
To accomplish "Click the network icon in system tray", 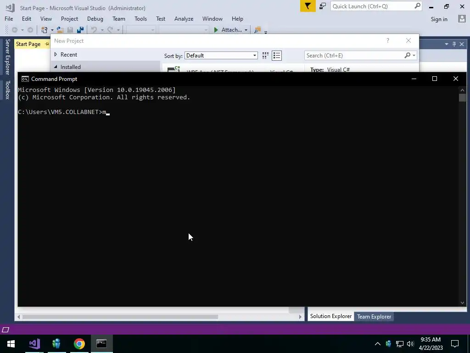I will click(x=400, y=344).
